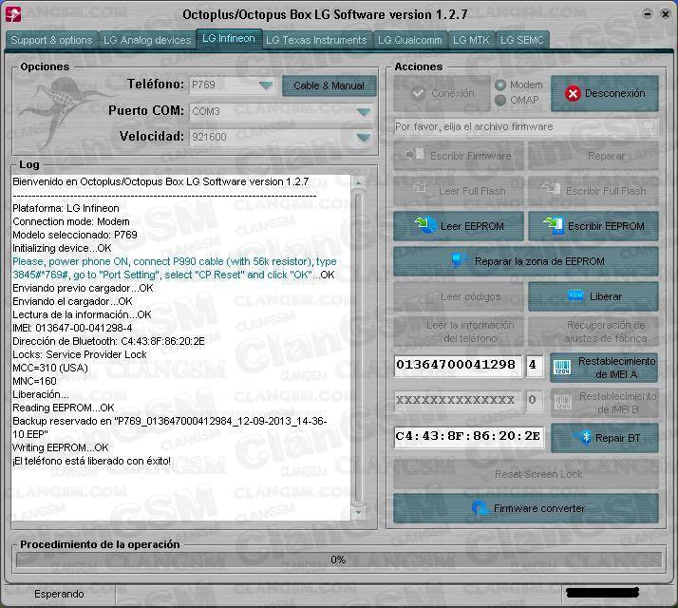This screenshot has width=678, height=608.
Task: Click the log line 'Writing EEPROM...OK'
Action: point(61,447)
